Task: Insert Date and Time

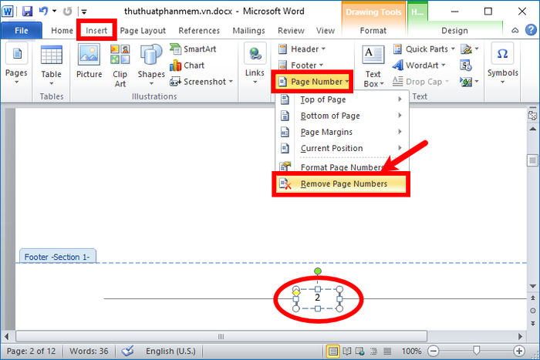Action: click(466, 66)
